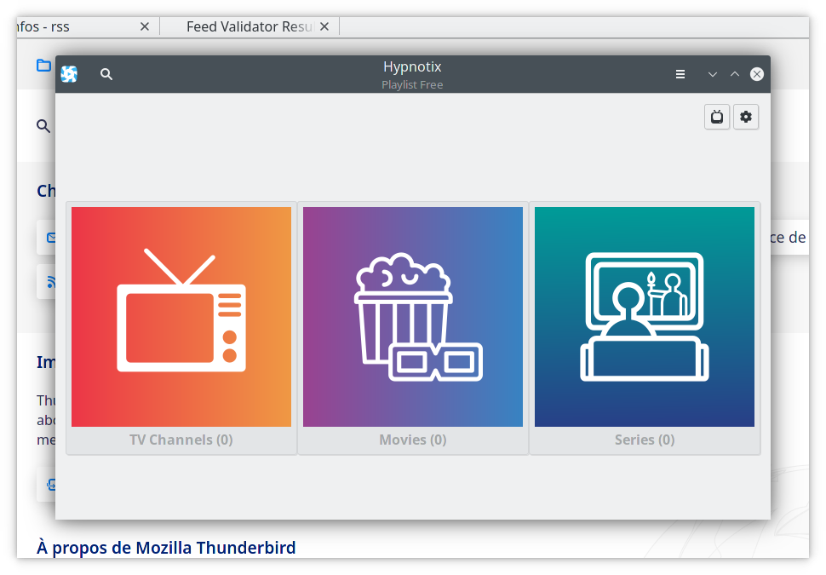The height and width of the screenshot is (575, 826).
Task: Click the "Hypnotix" window title text
Action: [412, 67]
